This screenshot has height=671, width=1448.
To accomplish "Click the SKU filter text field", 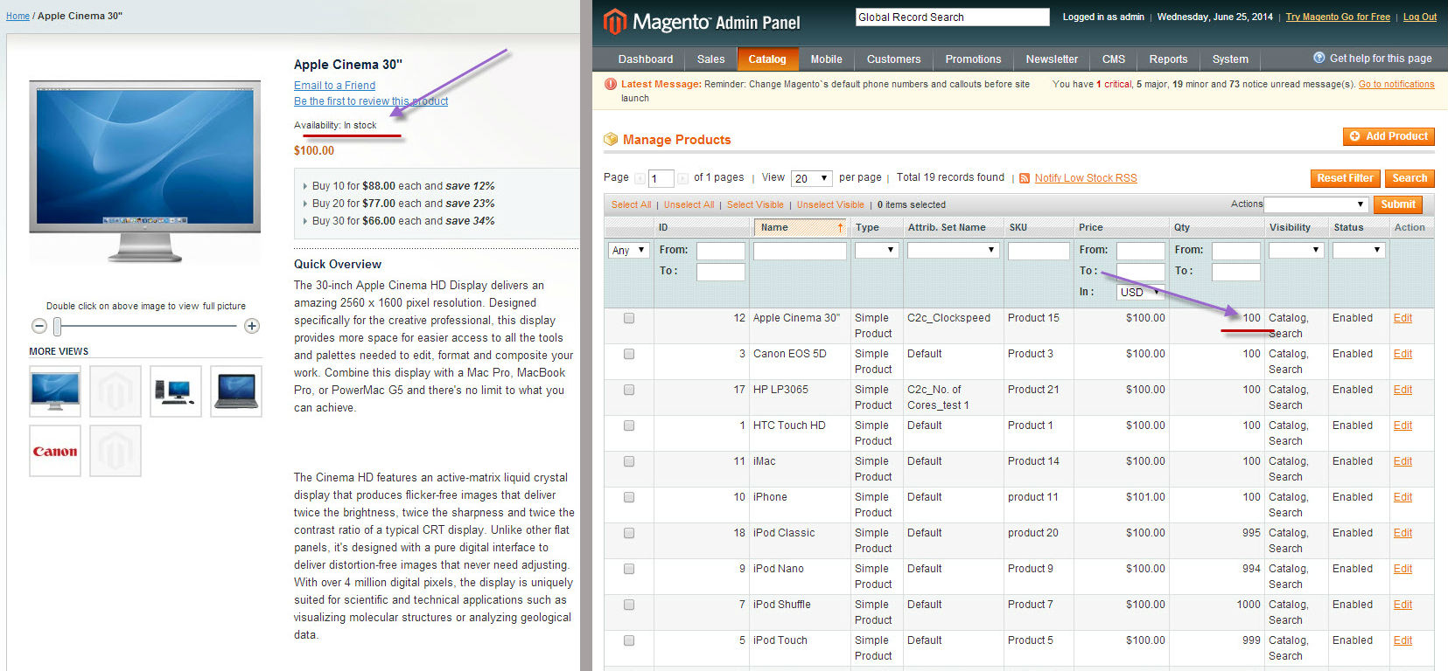I will coord(1039,251).
